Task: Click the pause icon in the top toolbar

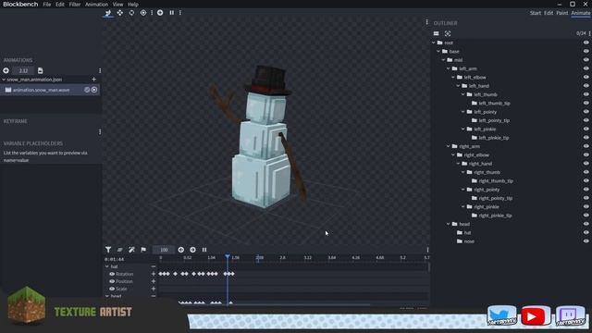Action: coord(172,13)
